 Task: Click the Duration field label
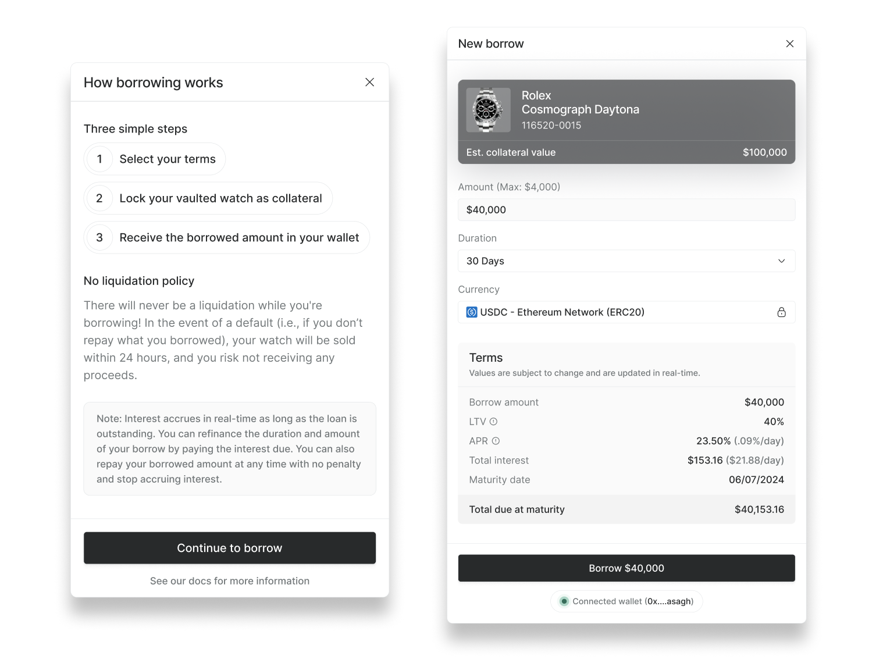pos(478,238)
